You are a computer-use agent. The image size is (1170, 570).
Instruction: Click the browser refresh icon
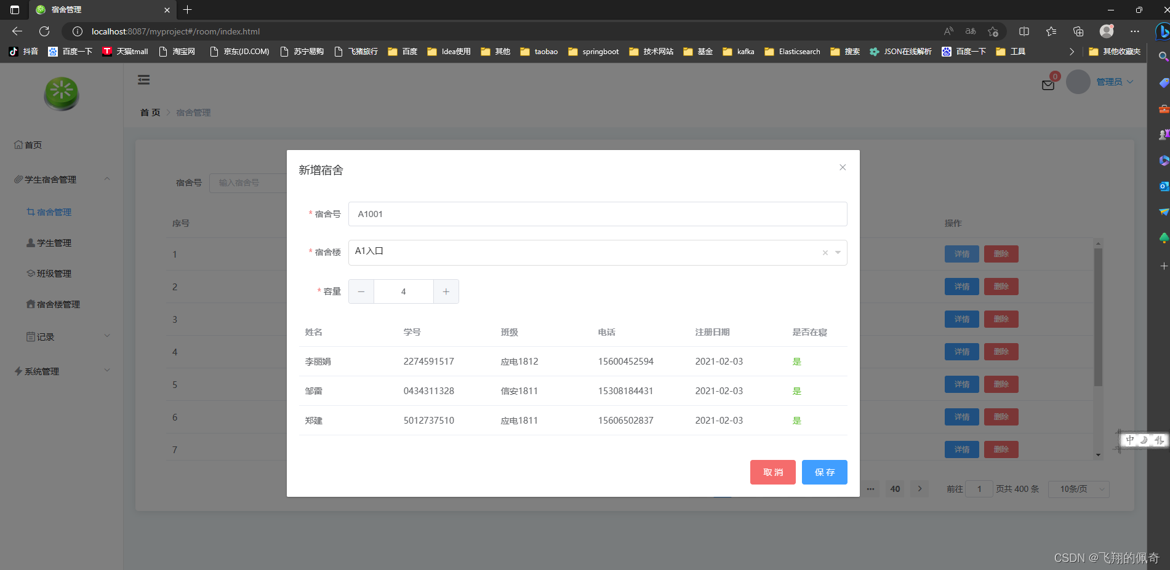44,31
